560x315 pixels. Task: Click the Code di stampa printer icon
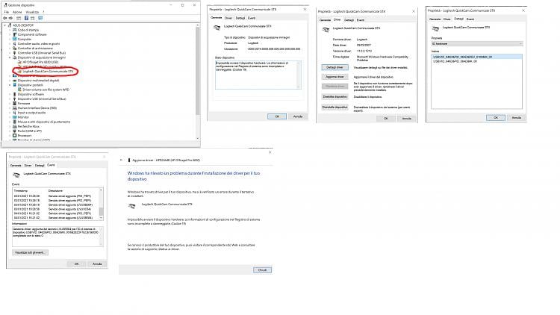coord(15,30)
